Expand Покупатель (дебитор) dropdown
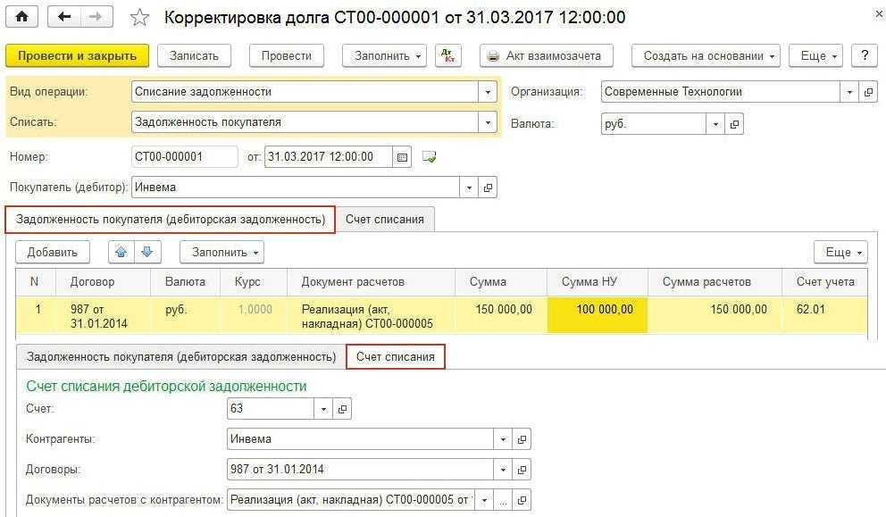886x517 pixels. click(468, 188)
